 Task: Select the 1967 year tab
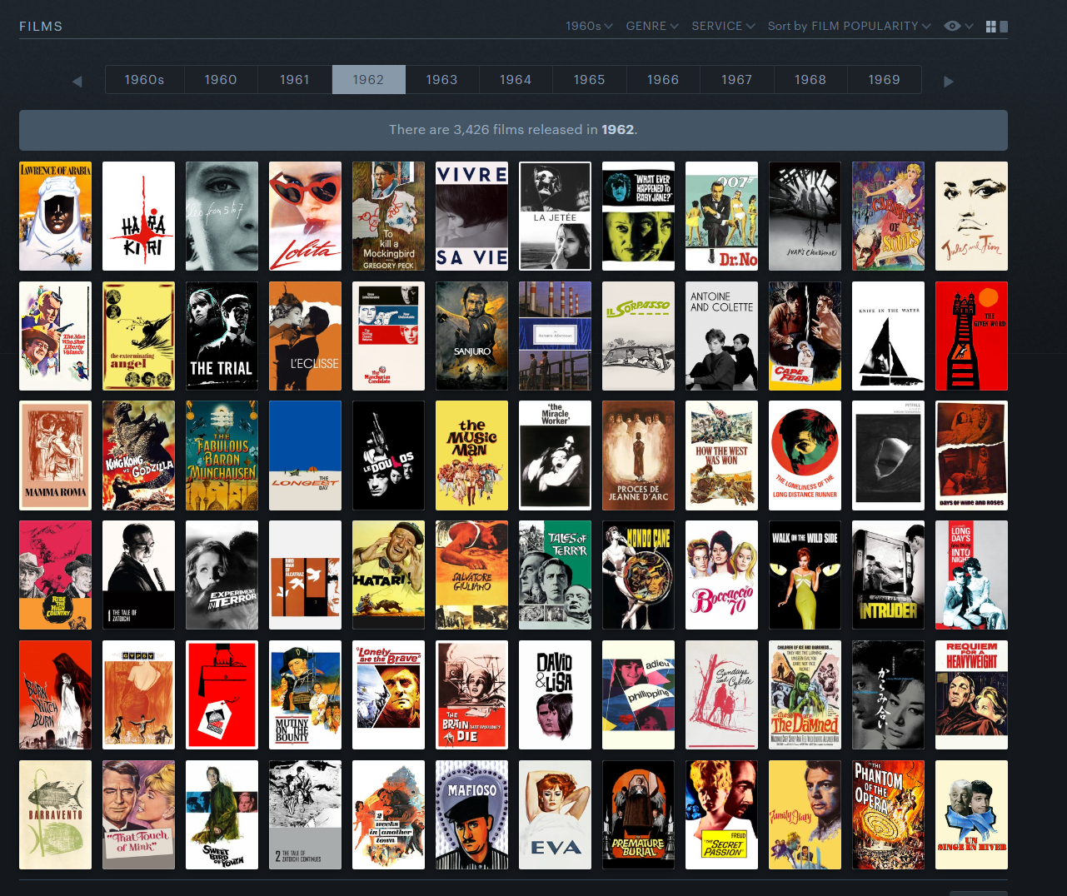pyautogui.click(x=737, y=80)
